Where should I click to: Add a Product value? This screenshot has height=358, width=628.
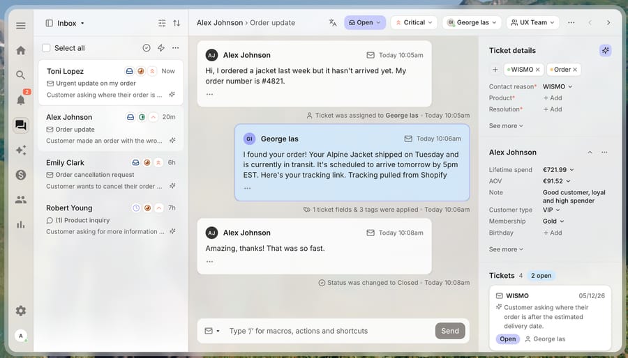point(553,98)
